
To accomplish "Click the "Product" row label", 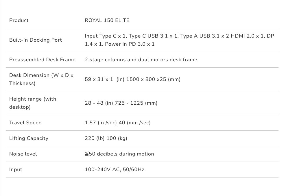I will pos(19,20).
